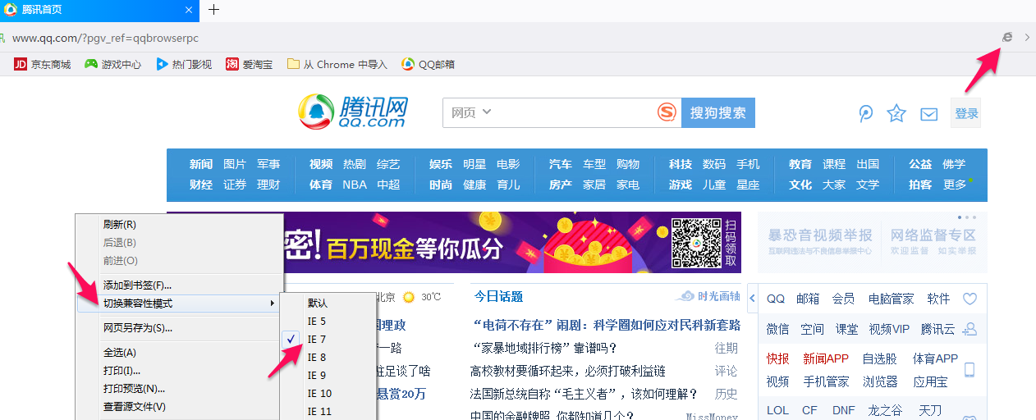Choose 添加到书签(F)... from context menu
1036x420 pixels.
179,285
